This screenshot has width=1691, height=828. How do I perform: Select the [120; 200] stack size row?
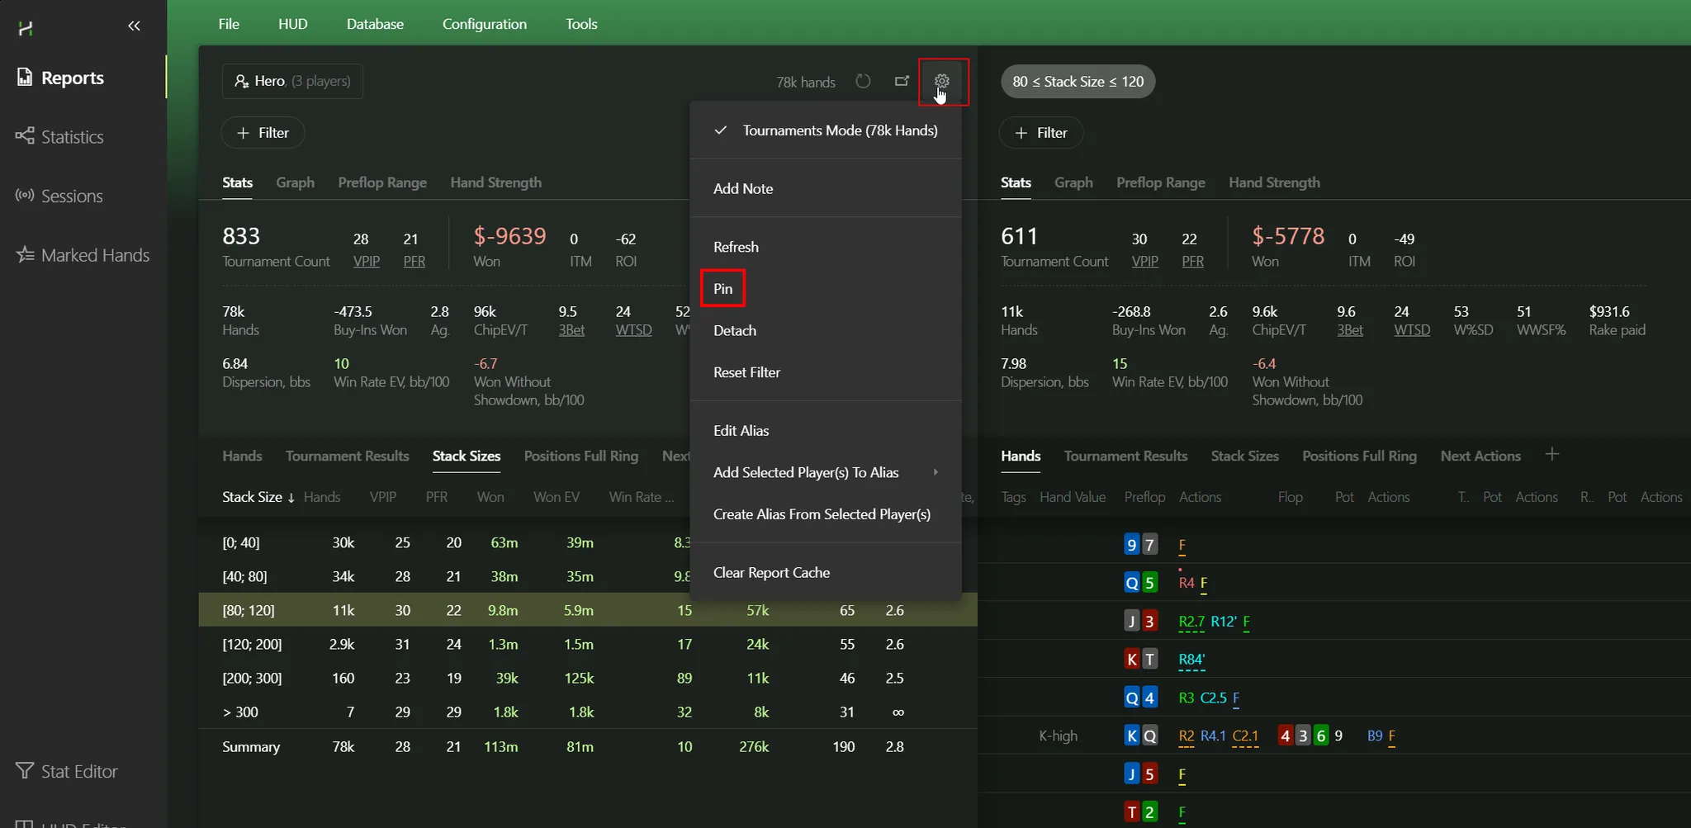pos(252,644)
